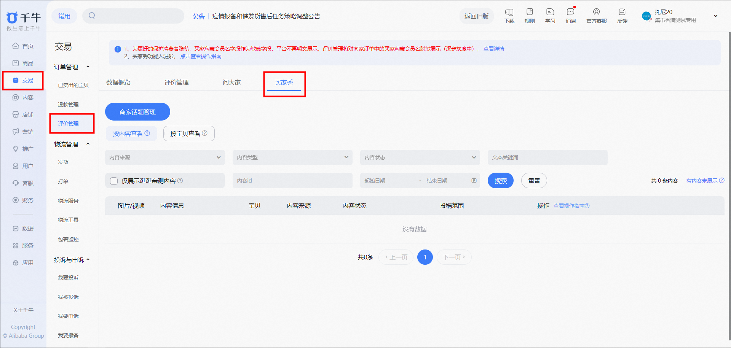Click help icon beside 按内容查看

coord(147,133)
